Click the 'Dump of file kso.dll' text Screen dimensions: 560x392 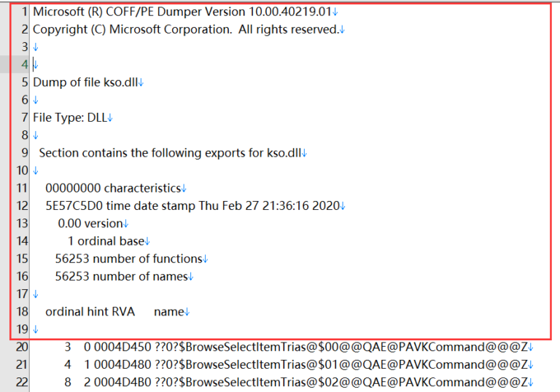(85, 82)
